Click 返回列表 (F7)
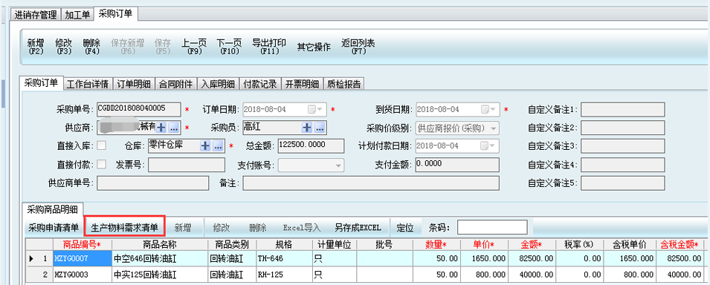The image size is (710, 285). 358,47
